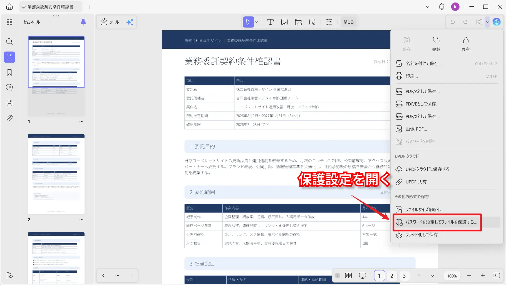Zoom out with minus button

pos(469,276)
